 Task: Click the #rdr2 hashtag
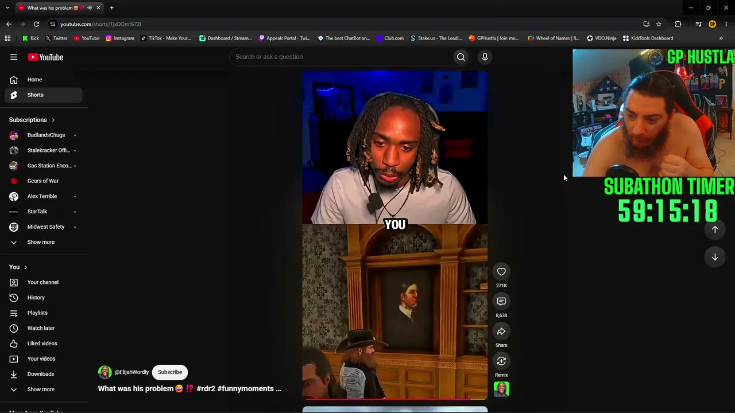click(x=206, y=389)
